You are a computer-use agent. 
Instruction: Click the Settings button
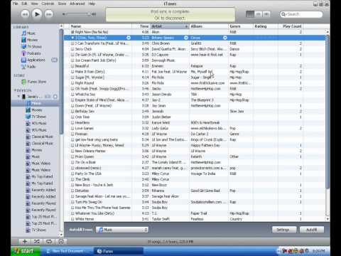[283, 230]
